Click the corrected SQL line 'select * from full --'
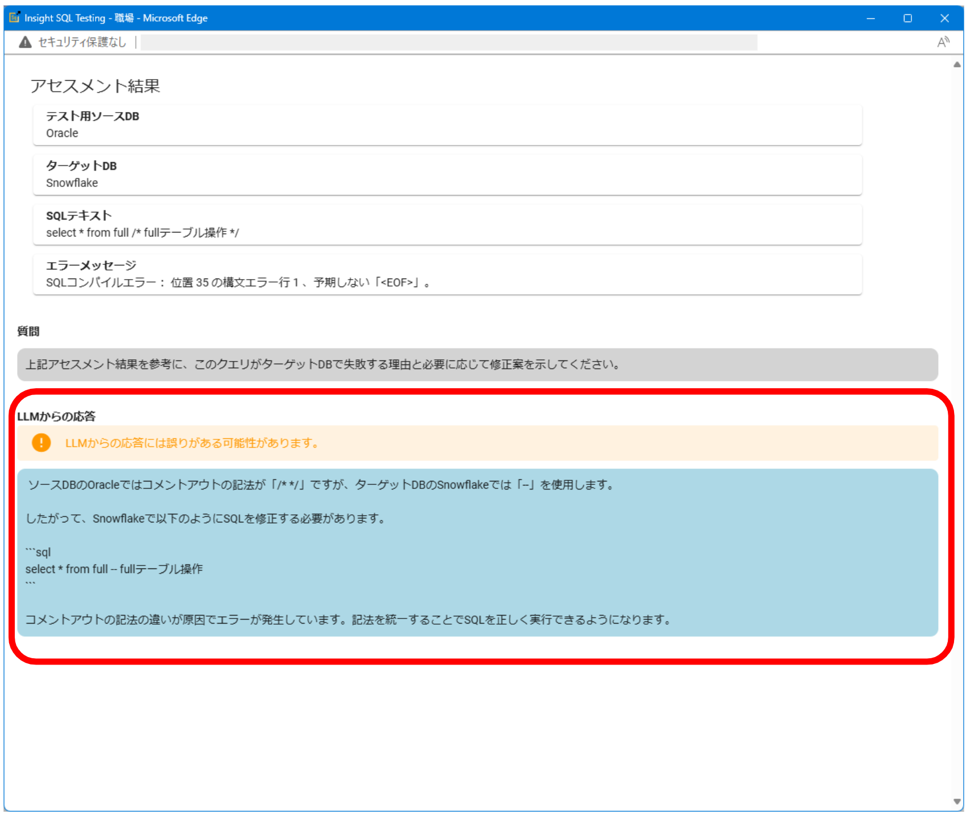Image resolution: width=966 pixels, height=814 pixels. [x=114, y=569]
